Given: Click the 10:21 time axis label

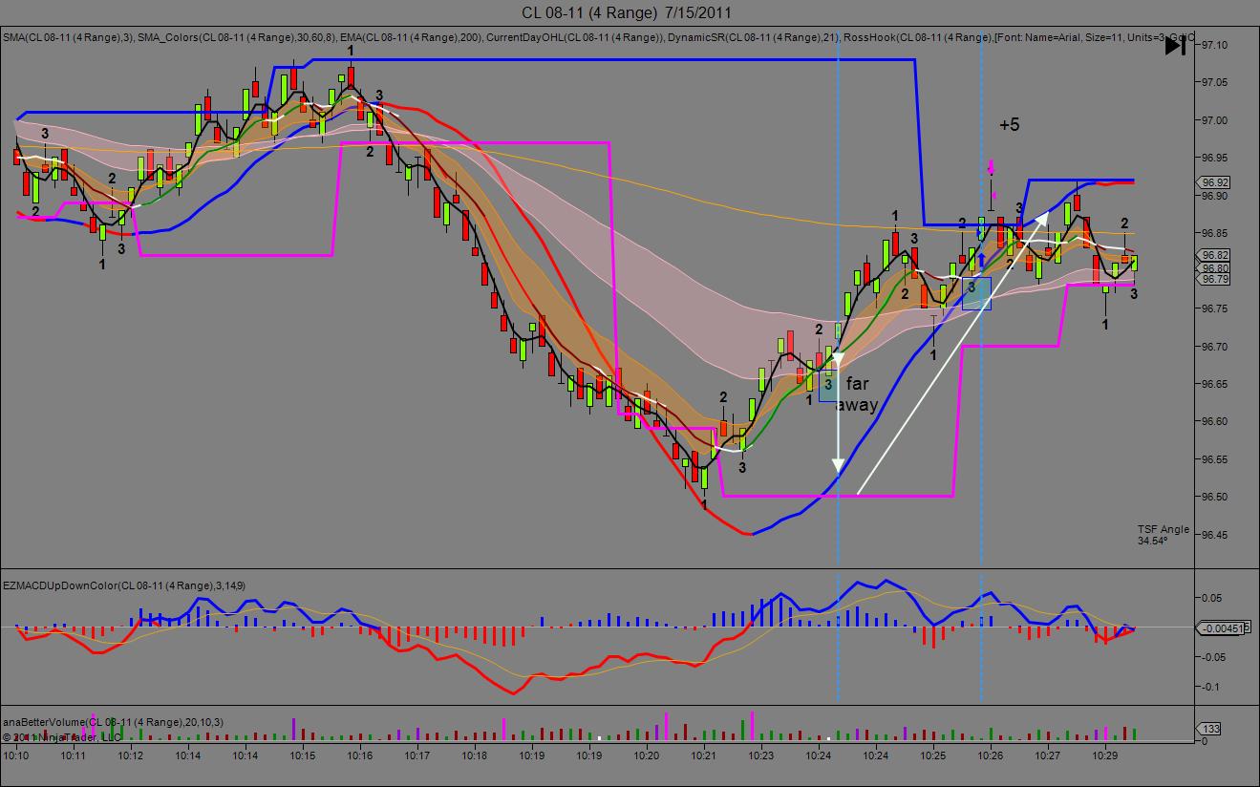Looking at the screenshot, I should tap(705, 755).
